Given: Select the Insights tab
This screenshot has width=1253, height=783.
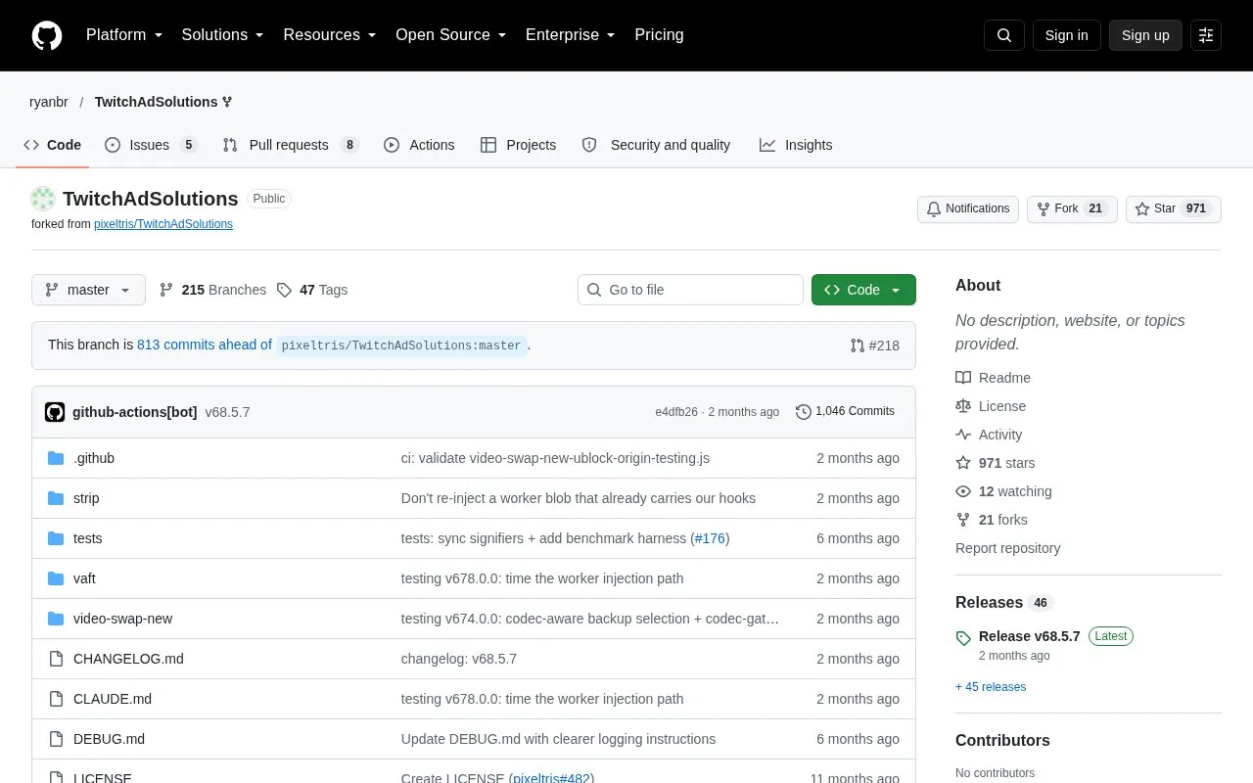Looking at the screenshot, I should [x=796, y=145].
